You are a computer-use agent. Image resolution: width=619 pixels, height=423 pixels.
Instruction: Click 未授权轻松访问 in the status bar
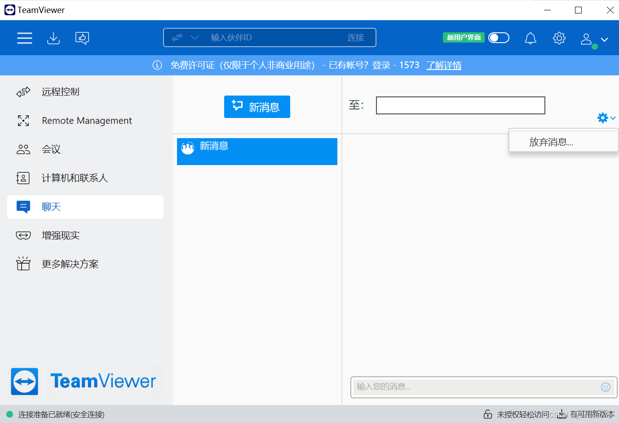click(x=523, y=414)
